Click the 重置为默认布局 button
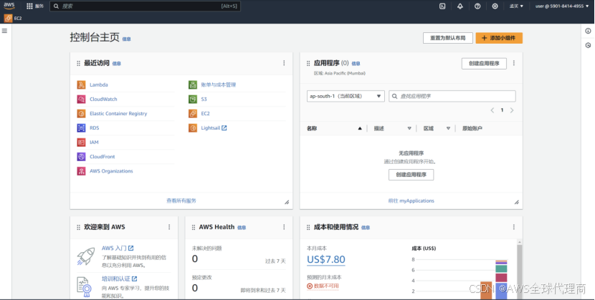This screenshot has height=300, width=595. pyautogui.click(x=448, y=38)
